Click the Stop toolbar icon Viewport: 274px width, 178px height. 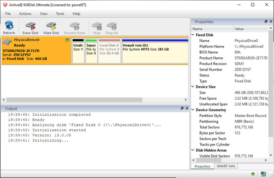[x=97, y=27]
